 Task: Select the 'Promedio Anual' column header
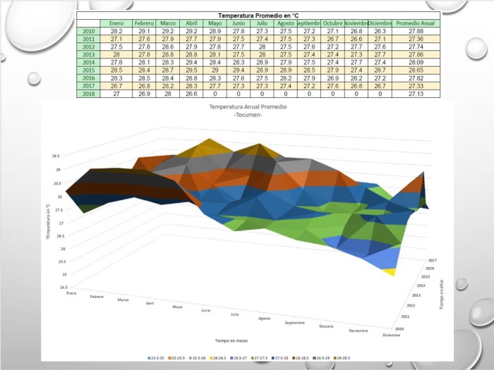(416, 23)
